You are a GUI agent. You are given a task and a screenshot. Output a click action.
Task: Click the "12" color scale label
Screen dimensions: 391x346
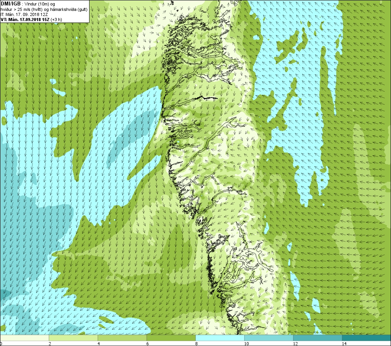coord(295,344)
